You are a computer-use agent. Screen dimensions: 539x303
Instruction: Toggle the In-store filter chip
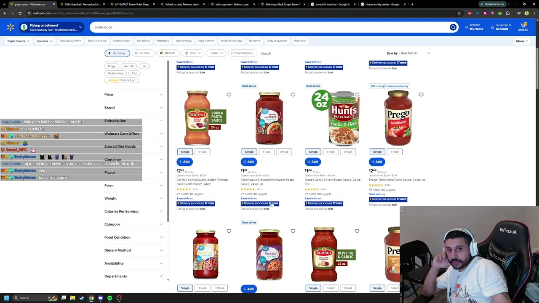point(142,53)
